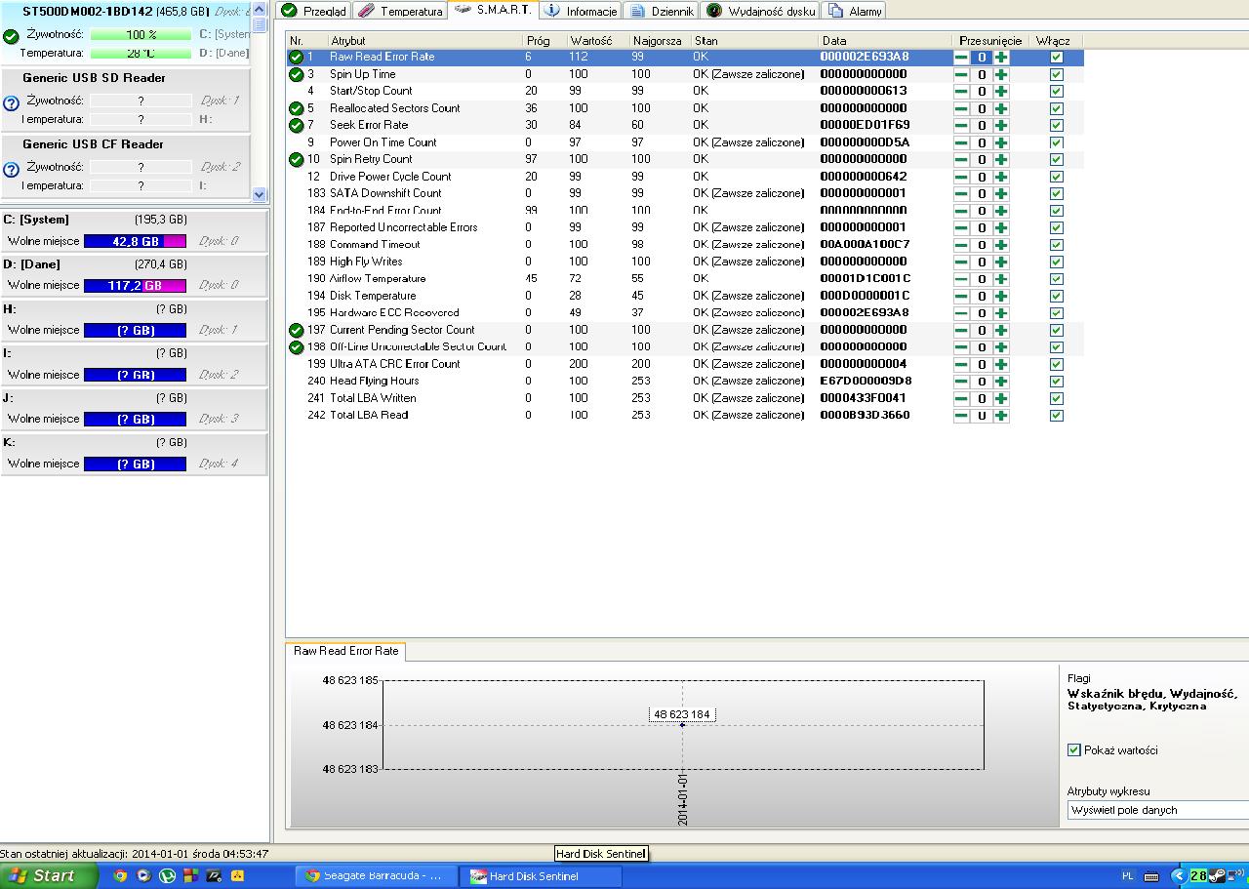Open the Wydajność dysku tab
The width and height of the screenshot is (1249, 889).
click(x=761, y=11)
